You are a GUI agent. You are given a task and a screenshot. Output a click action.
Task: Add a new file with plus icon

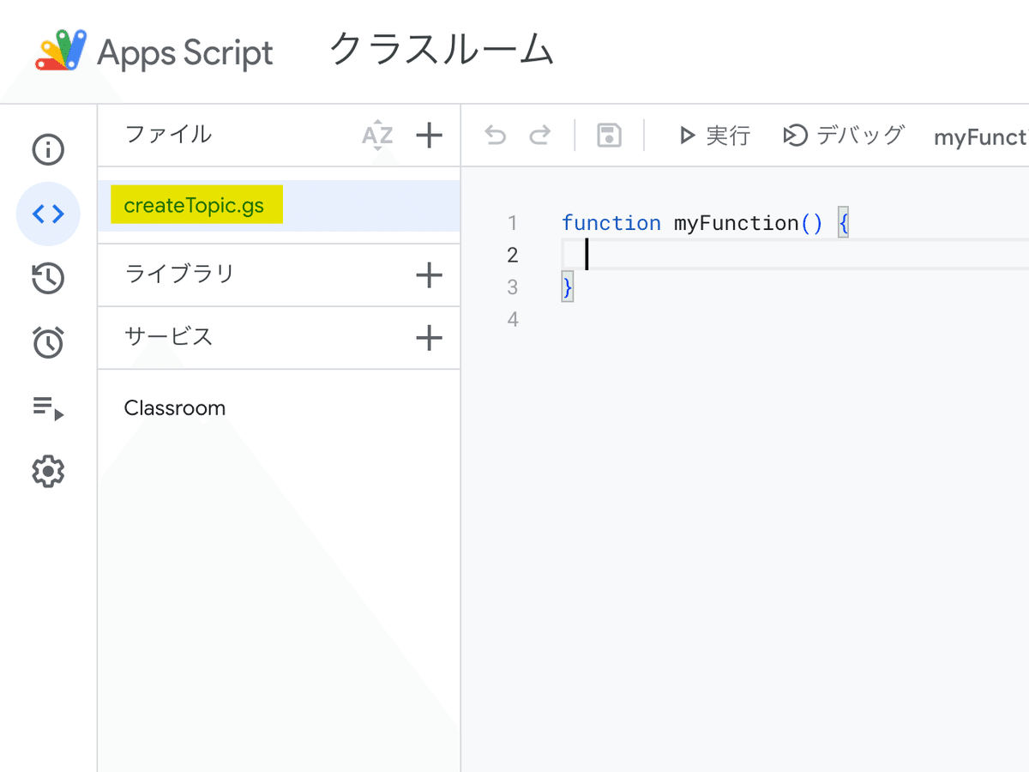pyautogui.click(x=429, y=135)
